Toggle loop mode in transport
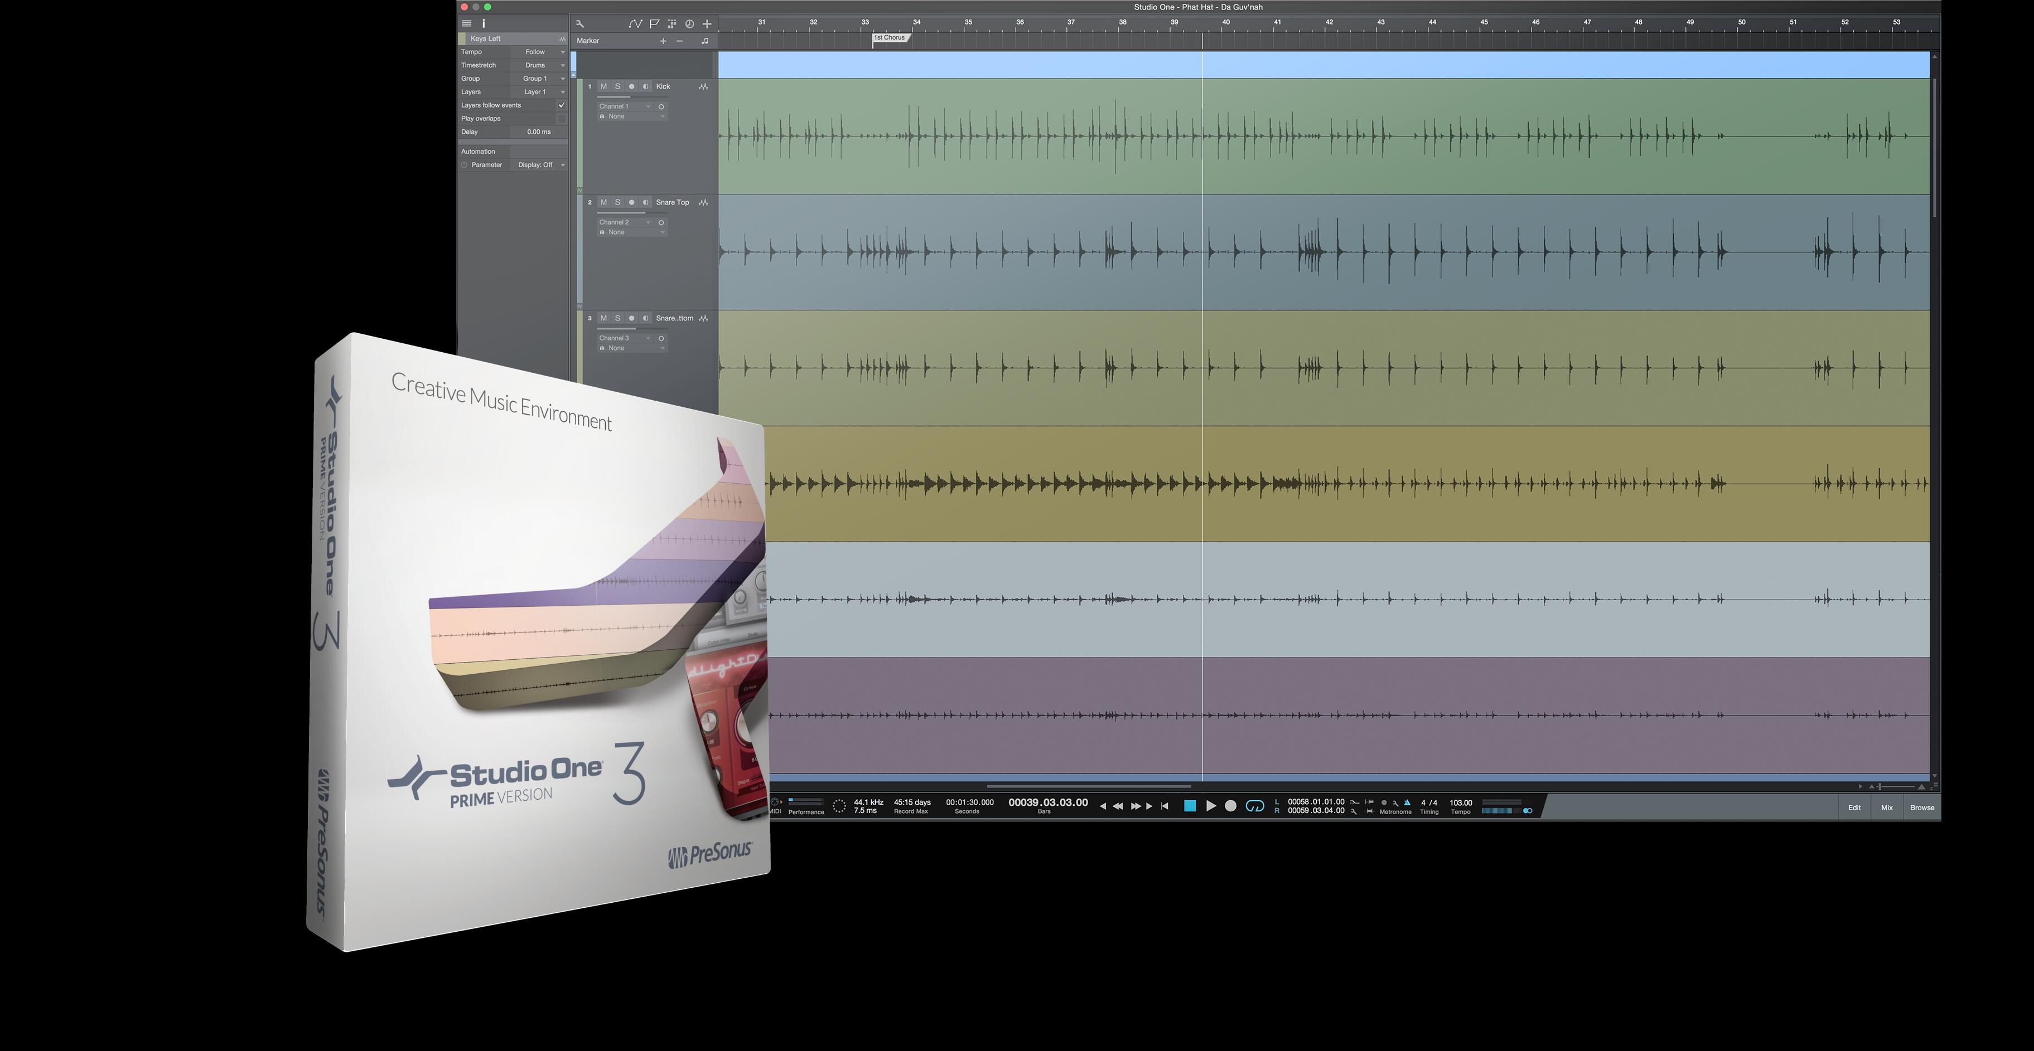This screenshot has height=1051, width=2034. (x=1255, y=806)
